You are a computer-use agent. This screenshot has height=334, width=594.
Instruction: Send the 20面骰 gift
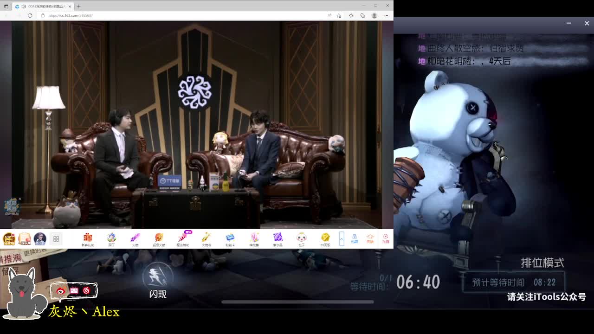tap(325, 239)
